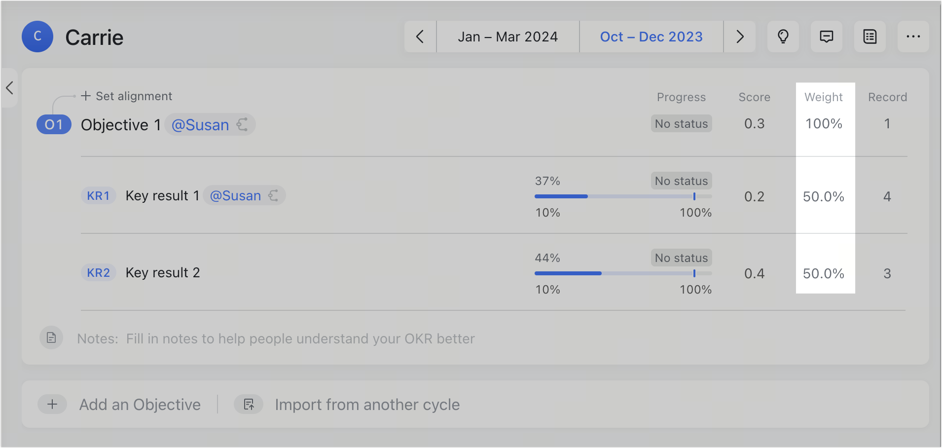Viewport: 942px width, 448px height.
Task: Open the No status toggle for Objective 1
Action: coord(681,123)
